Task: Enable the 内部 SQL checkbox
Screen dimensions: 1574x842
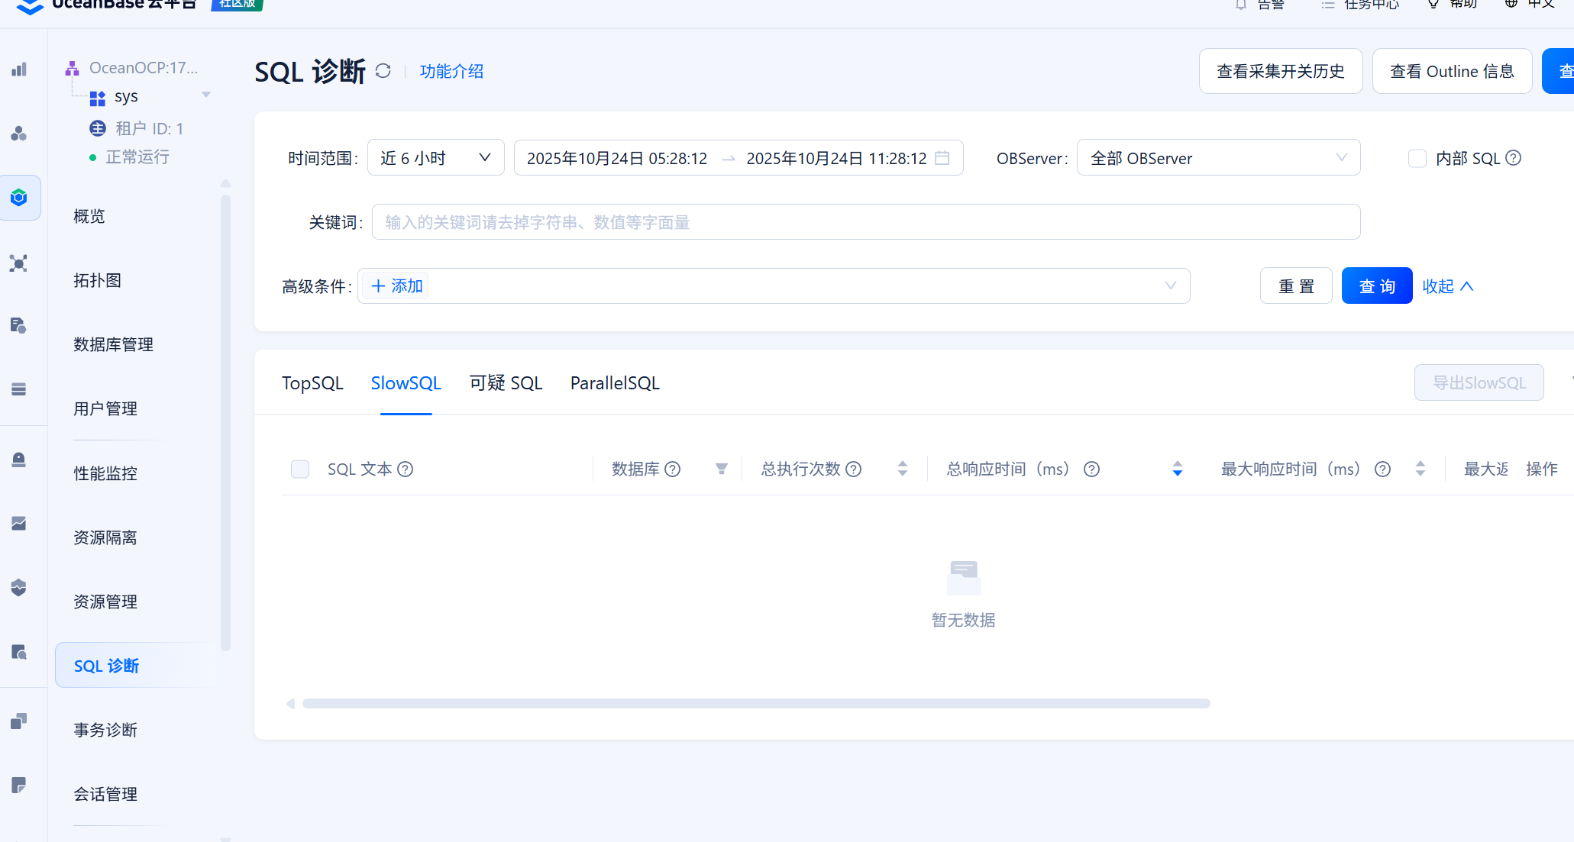Action: [1417, 158]
